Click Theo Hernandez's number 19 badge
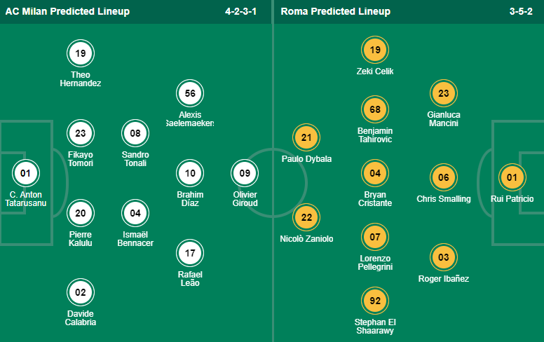The width and height of the screenshot is (544, 342). 81,53
